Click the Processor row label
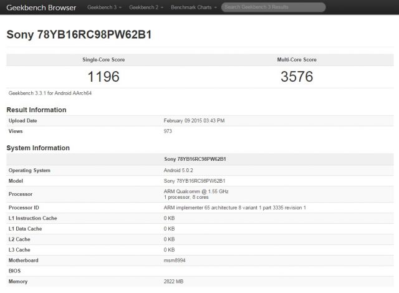 (21, 194)
